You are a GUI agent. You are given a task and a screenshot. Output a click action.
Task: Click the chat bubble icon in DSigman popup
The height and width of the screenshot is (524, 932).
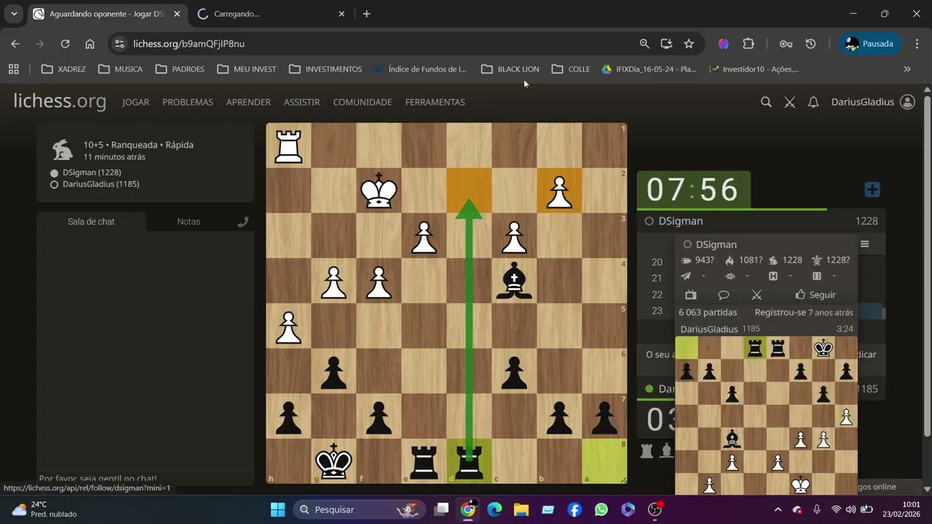pyautogui.click(x=724, y=295)
